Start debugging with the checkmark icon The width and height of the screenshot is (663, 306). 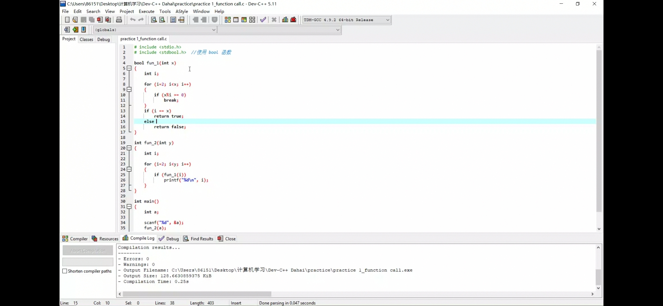pos(263,20)
